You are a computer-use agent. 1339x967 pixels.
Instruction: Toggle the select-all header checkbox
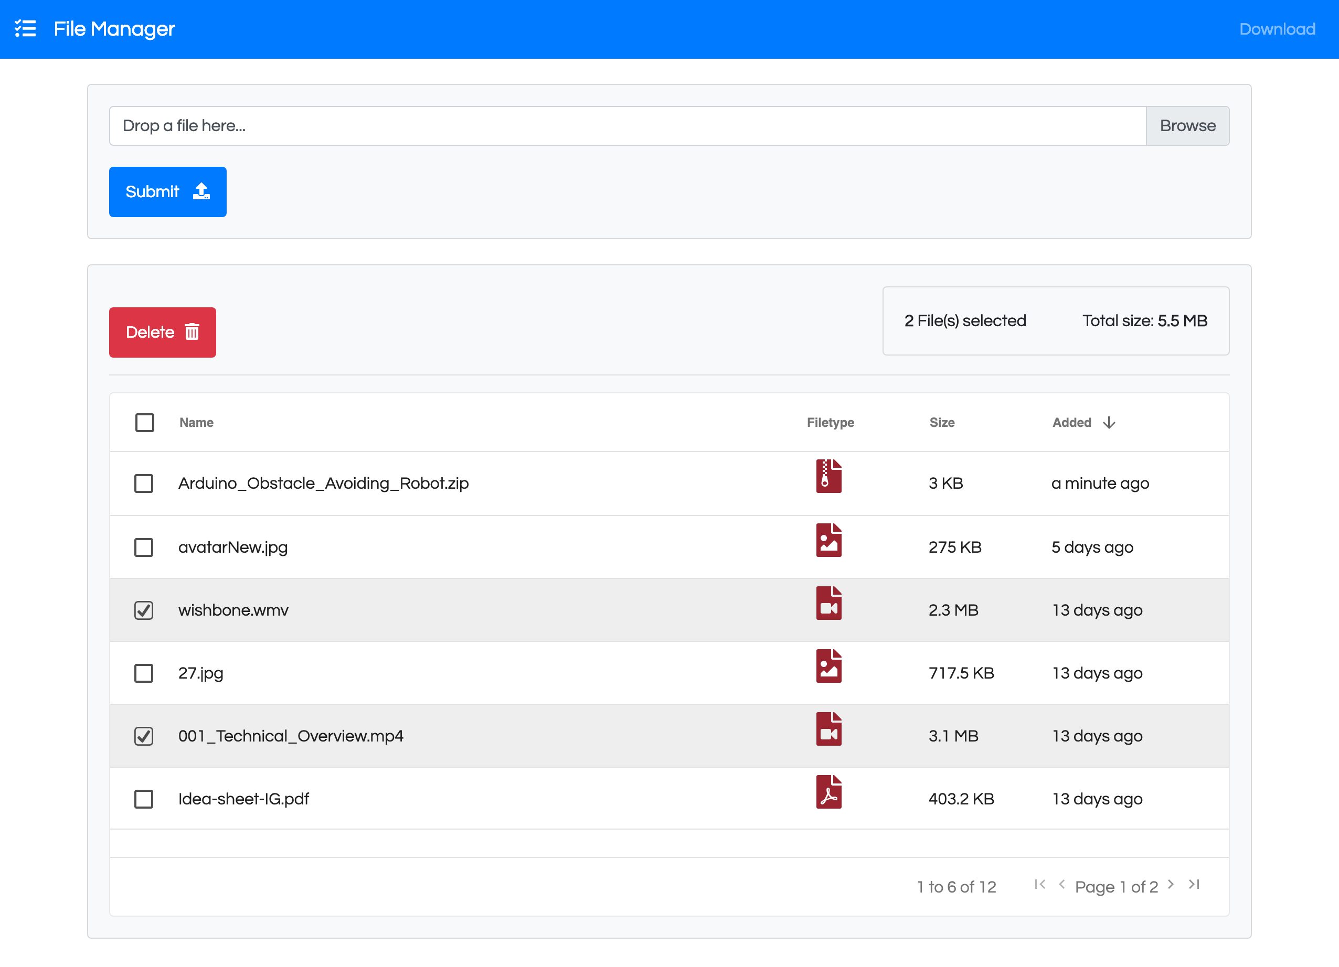145,423
